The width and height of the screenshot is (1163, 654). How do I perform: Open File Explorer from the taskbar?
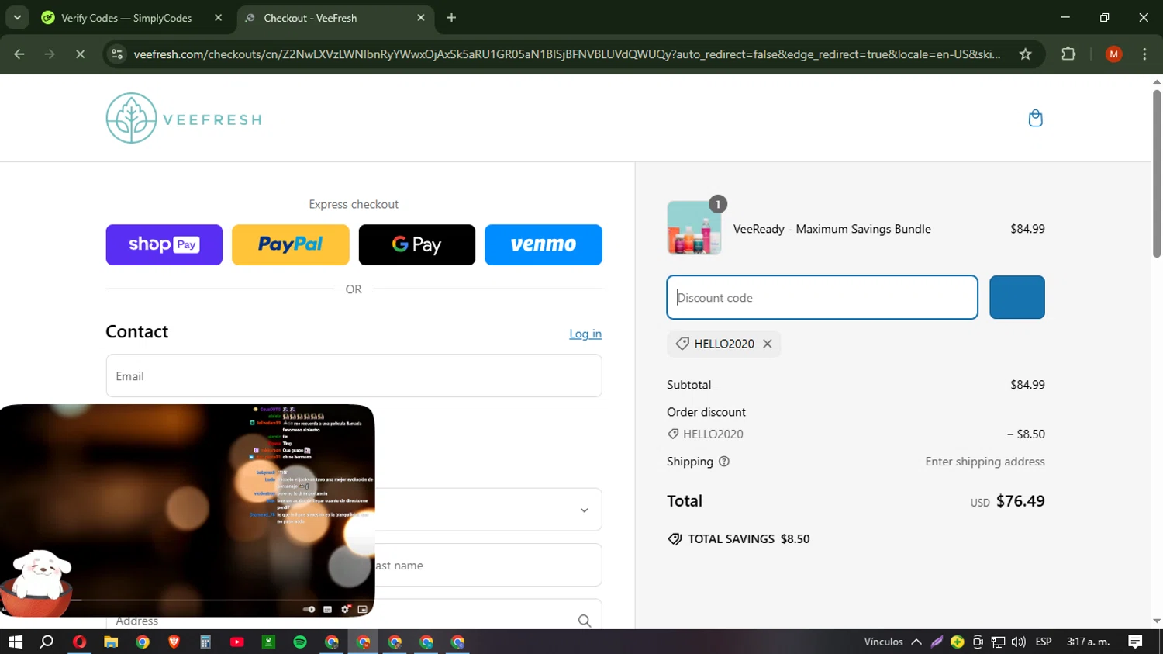coord(111,642)
